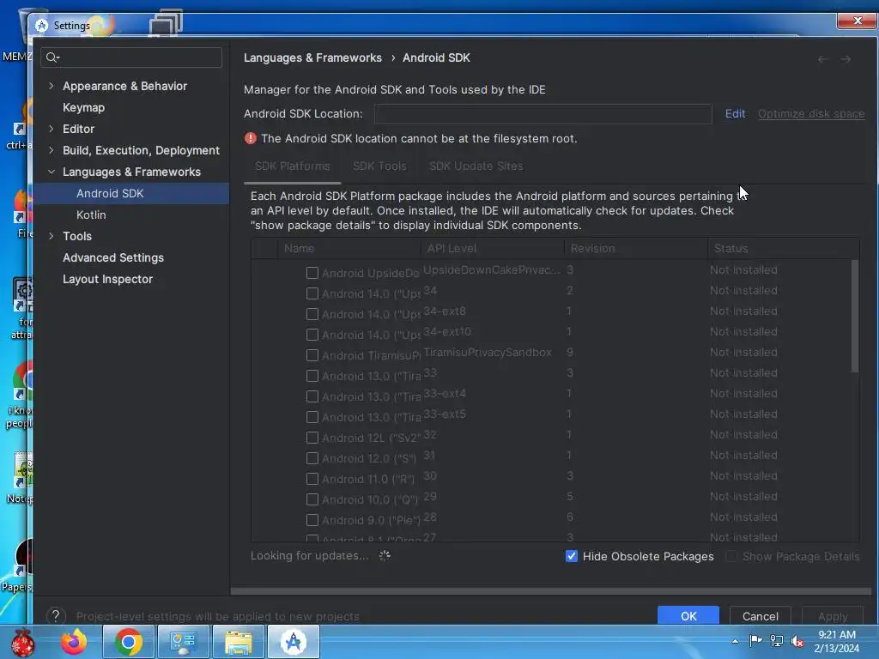Open Google Chrome from the taskbar

(x=129, y=642)
